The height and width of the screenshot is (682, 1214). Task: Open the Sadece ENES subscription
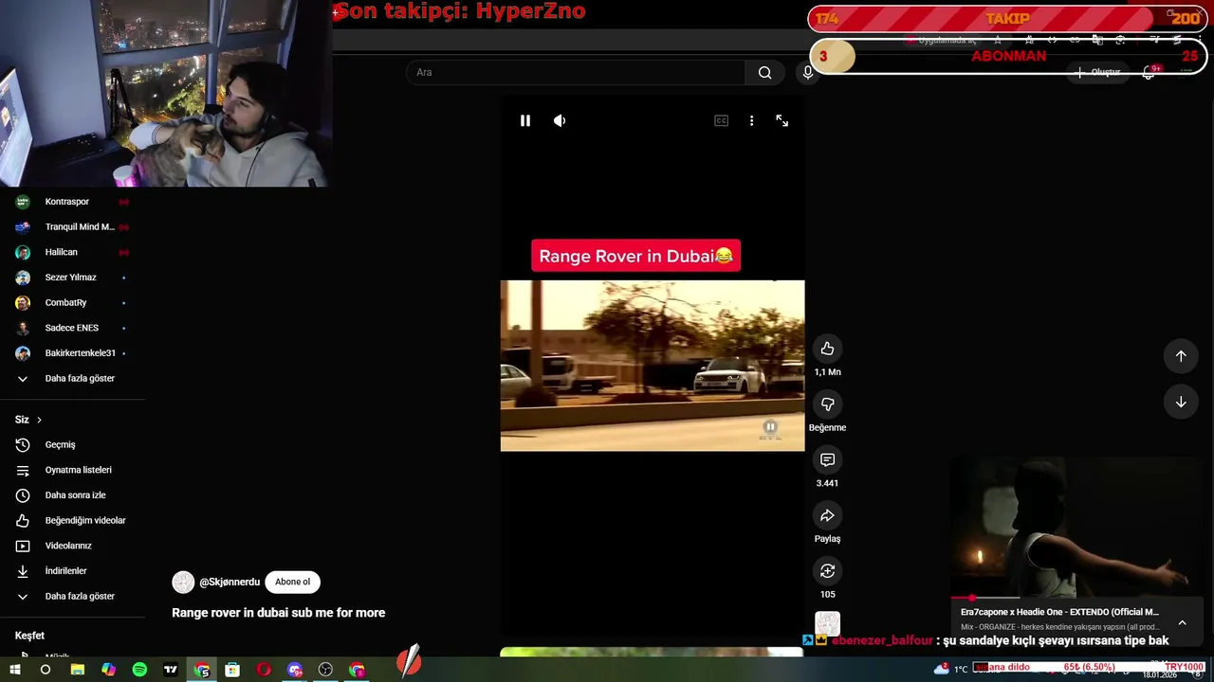[72, 328]
